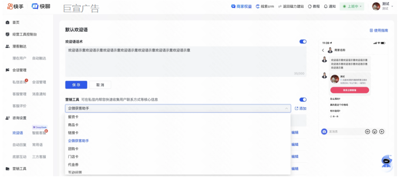
Task: Click the emoji icon in preview
Action: tap(374, 132)
